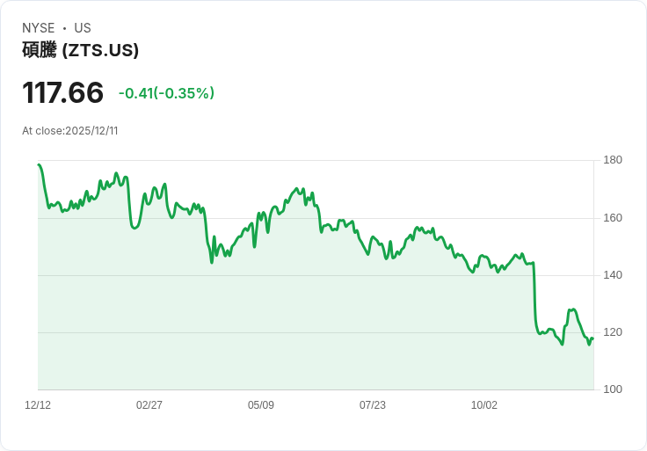
Task: Select the 05/09 date marker
Action: (x=261, y=405)
